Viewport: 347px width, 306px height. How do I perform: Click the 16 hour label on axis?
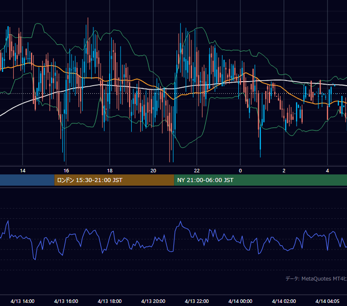[x=66, y=171]
